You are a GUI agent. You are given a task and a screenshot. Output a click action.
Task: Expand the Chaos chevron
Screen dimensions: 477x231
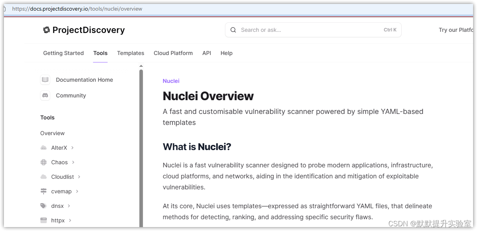(73, 162)
